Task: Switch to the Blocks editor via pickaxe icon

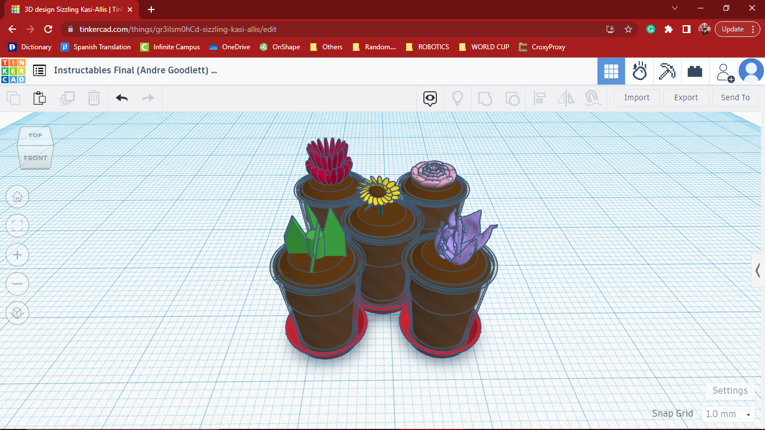Action: coord(667,71)
